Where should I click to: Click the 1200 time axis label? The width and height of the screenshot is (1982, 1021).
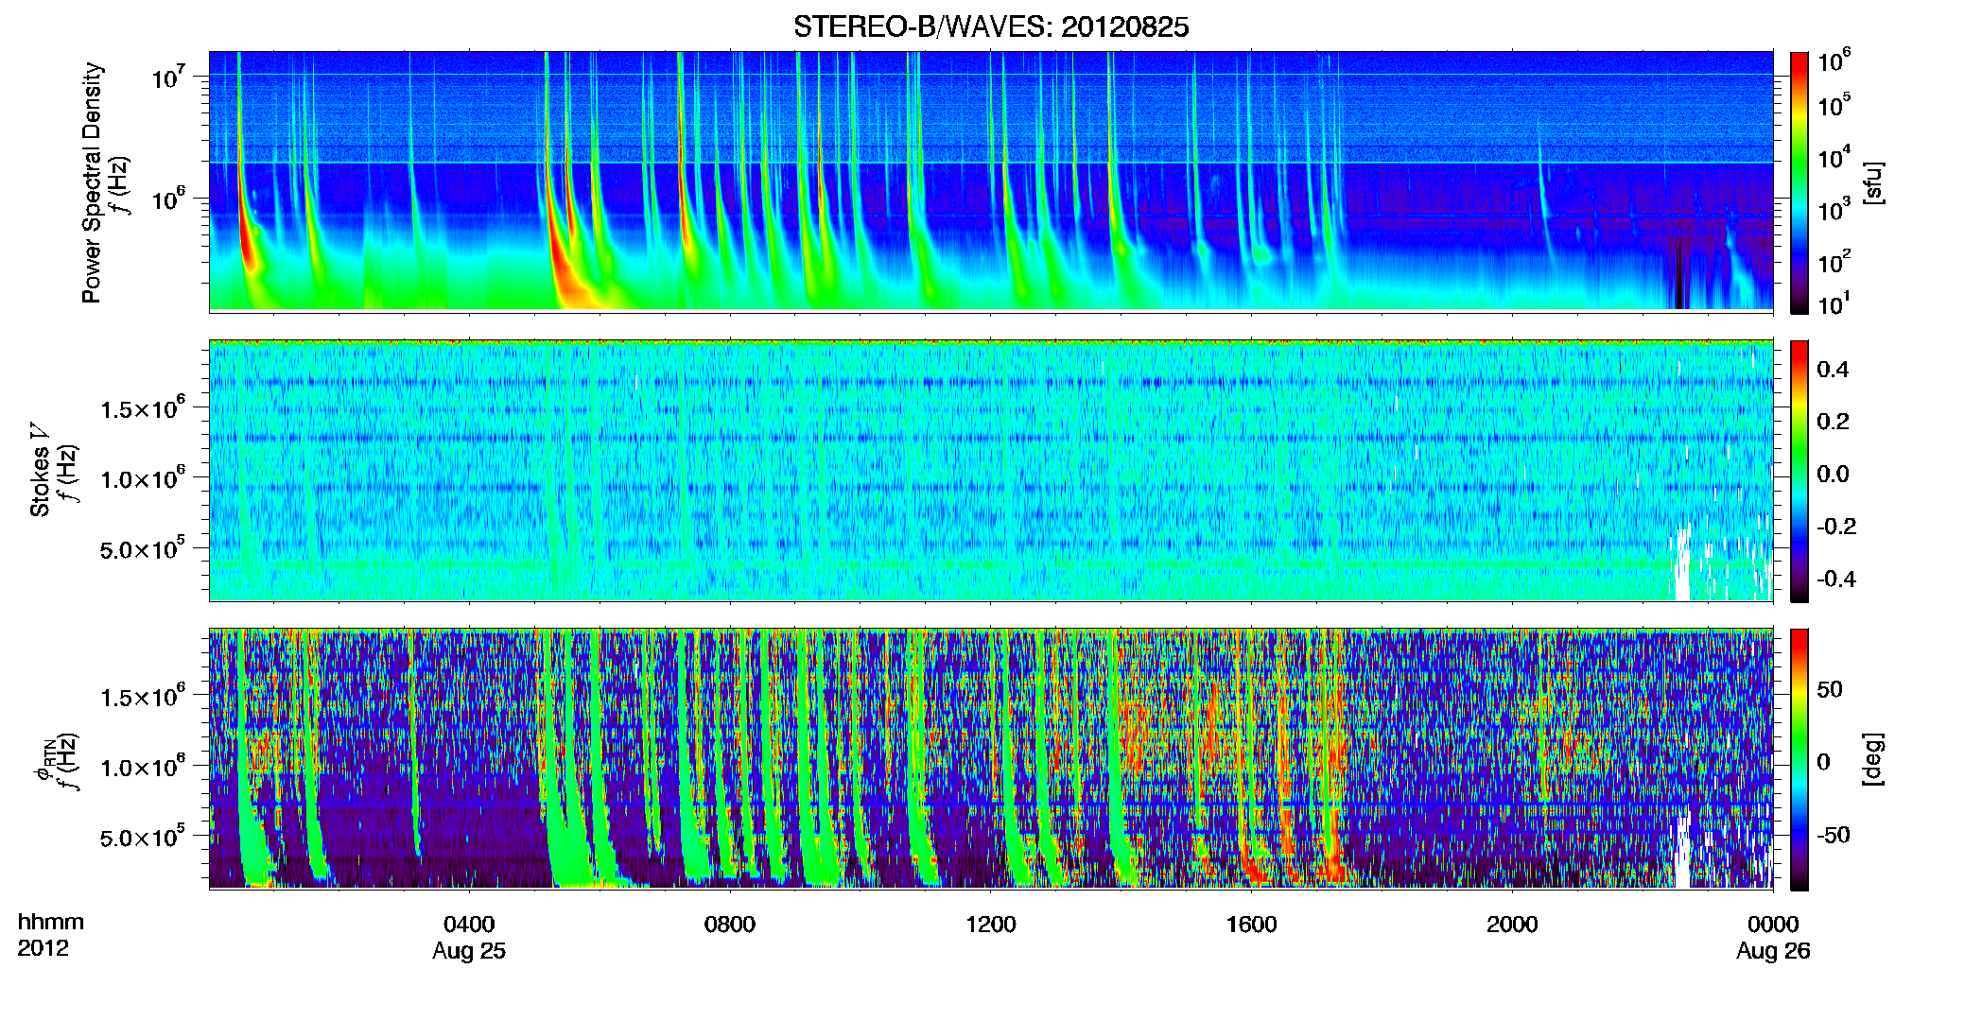point(990,925)
